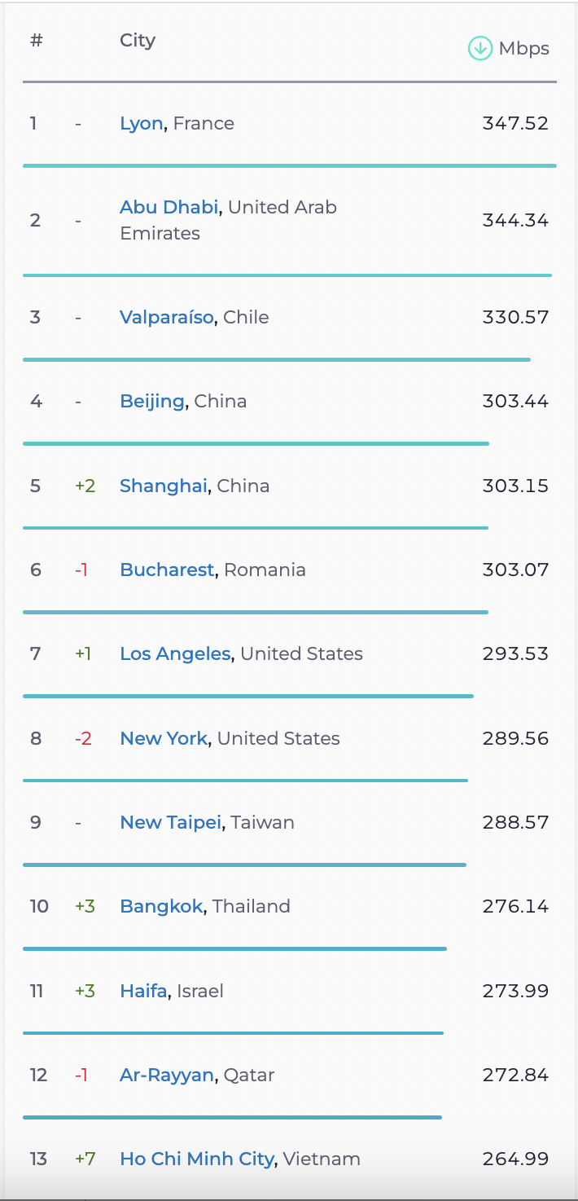The height and width of the screenshot is (1201, 578).
Task: Open the New Taipei link
Action: (x=170, y=822)
